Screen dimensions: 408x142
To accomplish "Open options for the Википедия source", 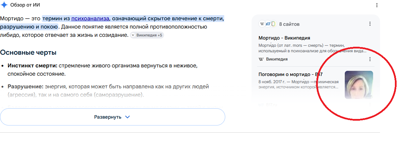I will 370,59.
